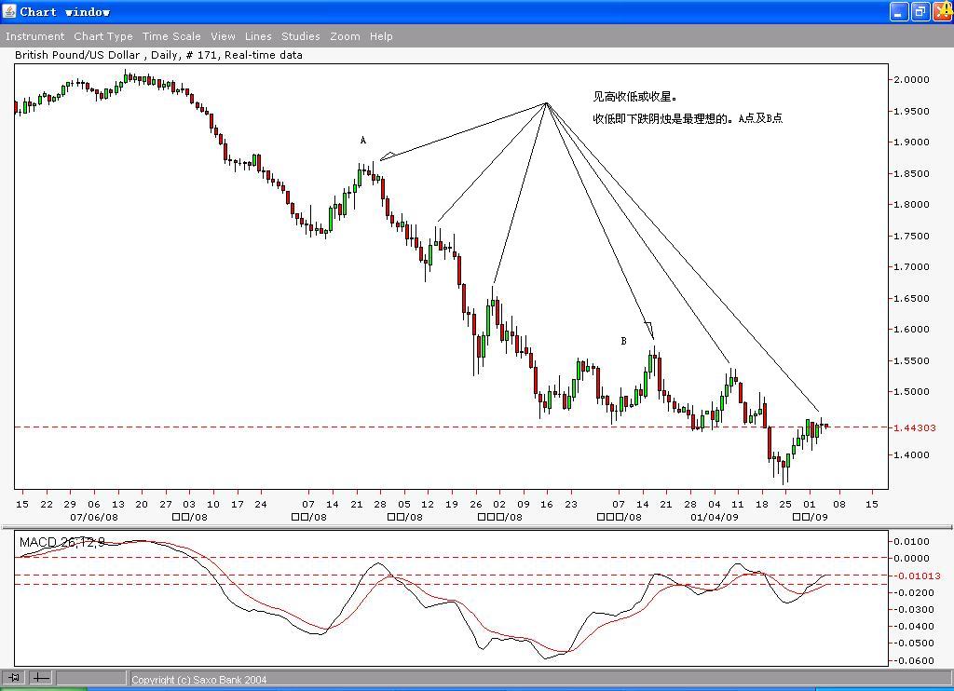Click the letter B label on chart
954x691 pixels.
point(623,341)
